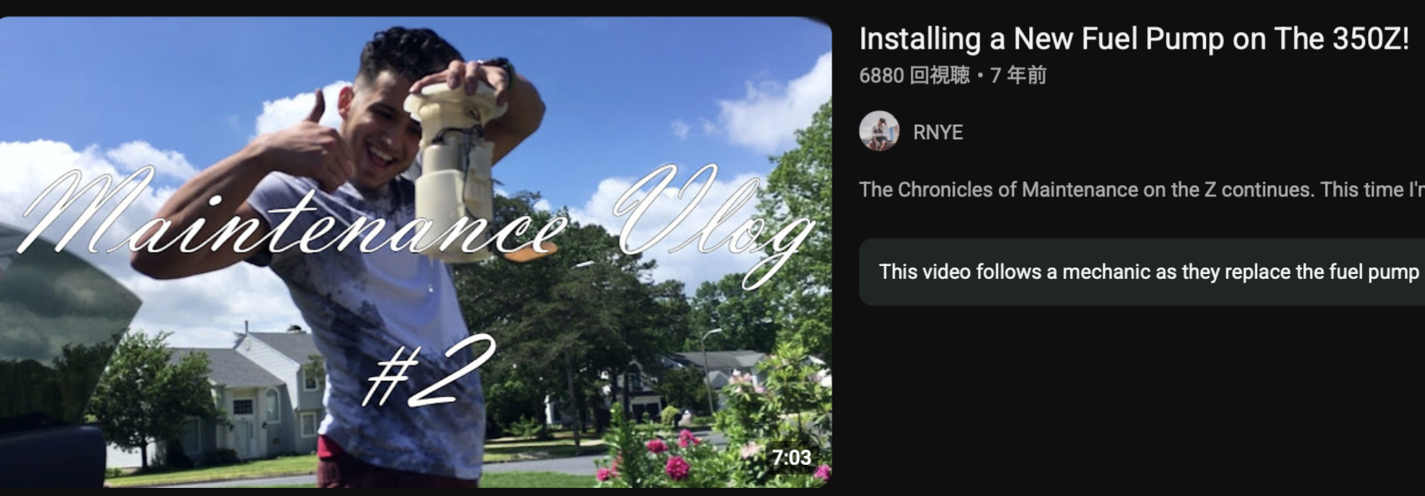Expand the 'Chronicles of Maintenance' description snippet
This screenshot has width=1425, height=496.
tap(1142, 190)
